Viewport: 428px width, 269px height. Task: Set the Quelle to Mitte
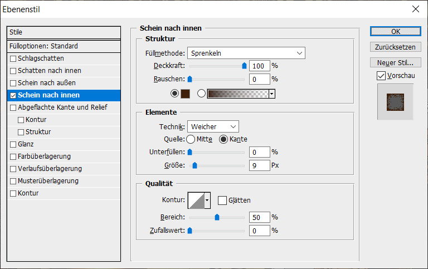click(x=190, y=139)
